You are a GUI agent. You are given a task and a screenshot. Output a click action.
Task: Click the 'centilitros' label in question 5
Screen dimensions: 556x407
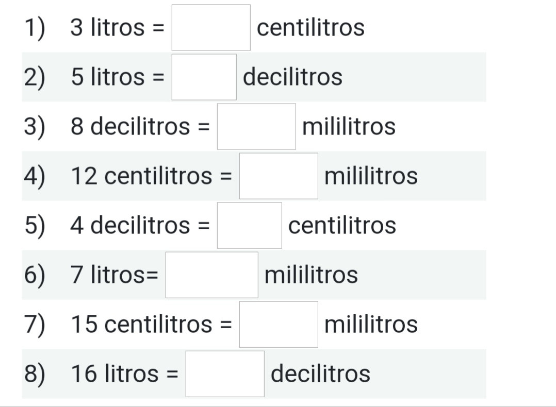pyautogui.click(x=342, y=226)
